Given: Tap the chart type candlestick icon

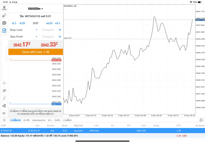Looking at the screenshot, I should [x=4, y=91].
